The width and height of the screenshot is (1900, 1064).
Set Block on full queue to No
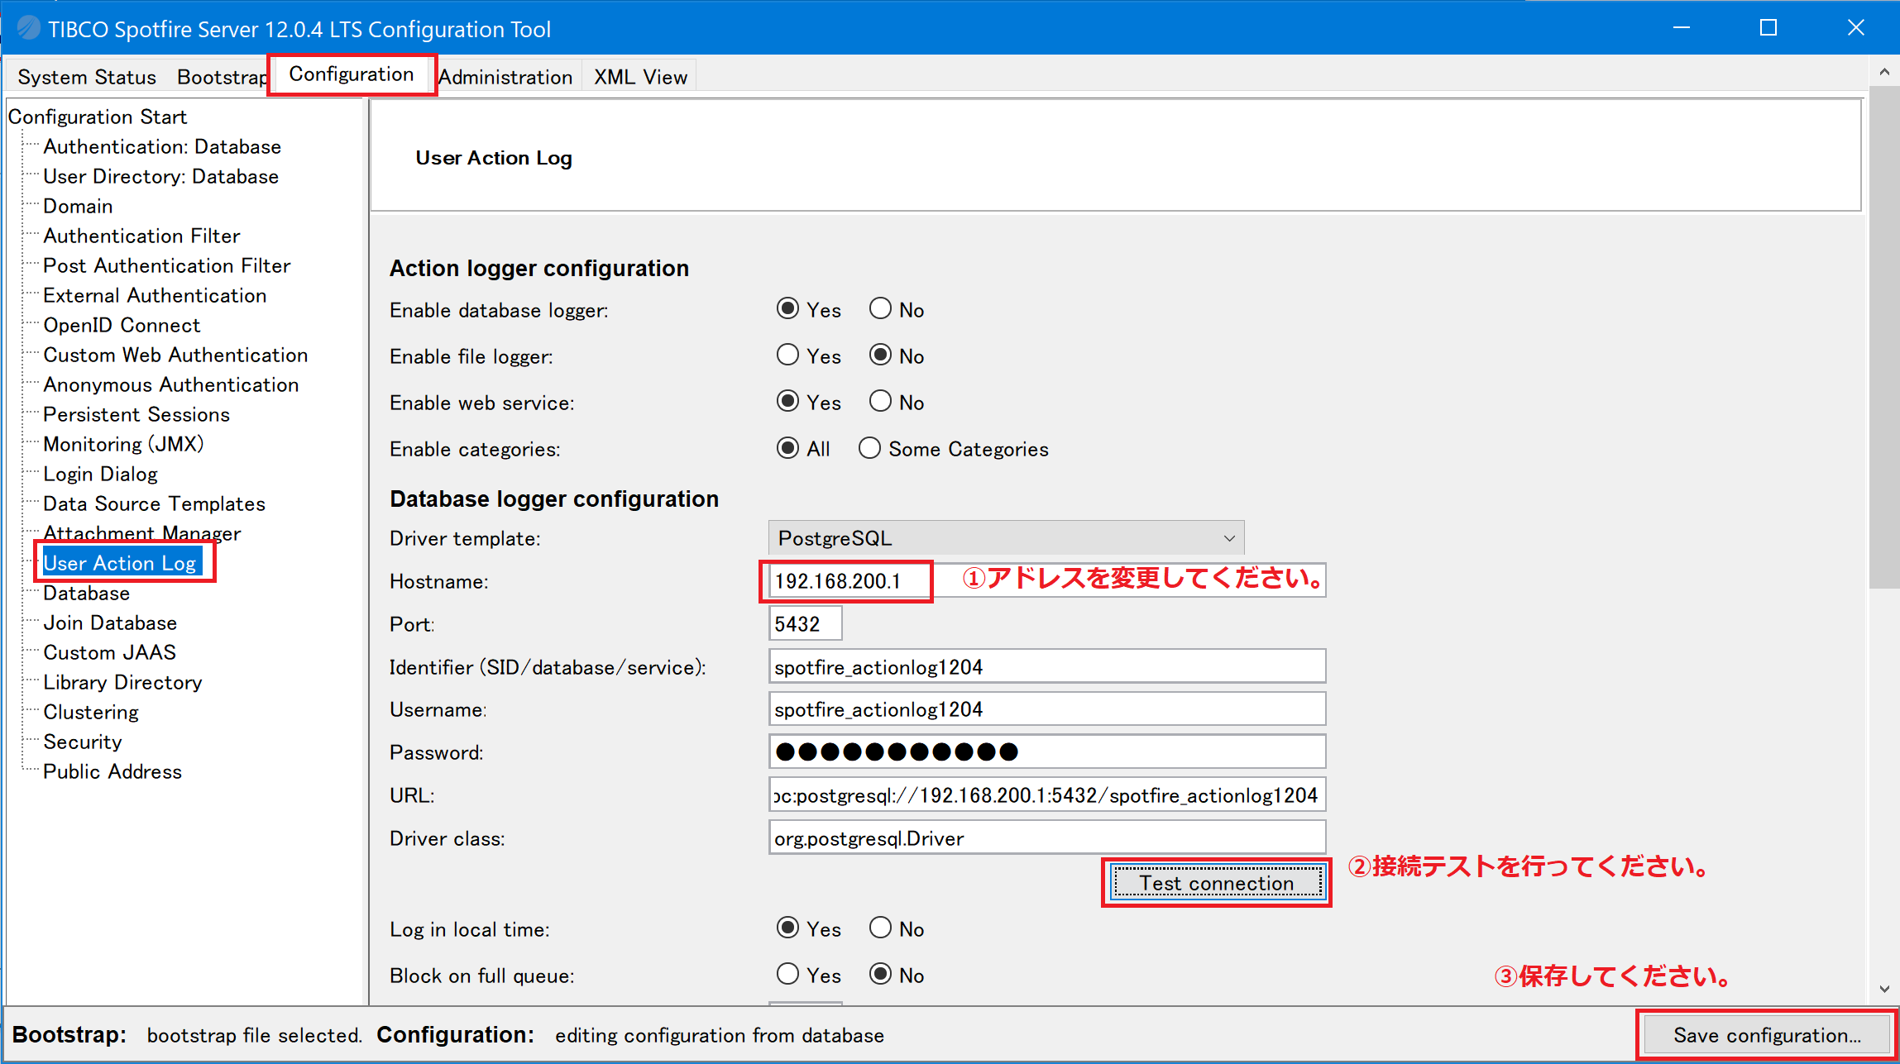point(881,975)
